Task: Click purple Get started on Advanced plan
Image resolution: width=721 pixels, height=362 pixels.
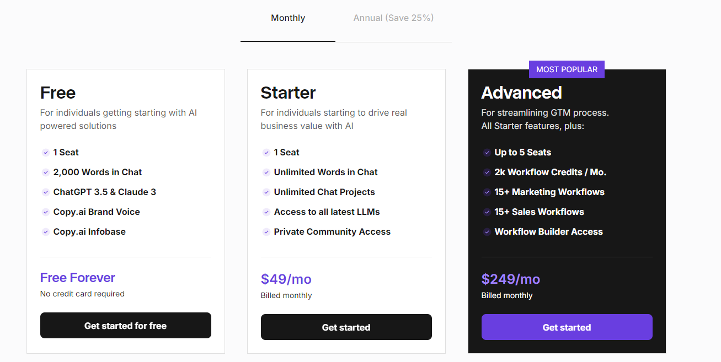Action: click(567, 327)
